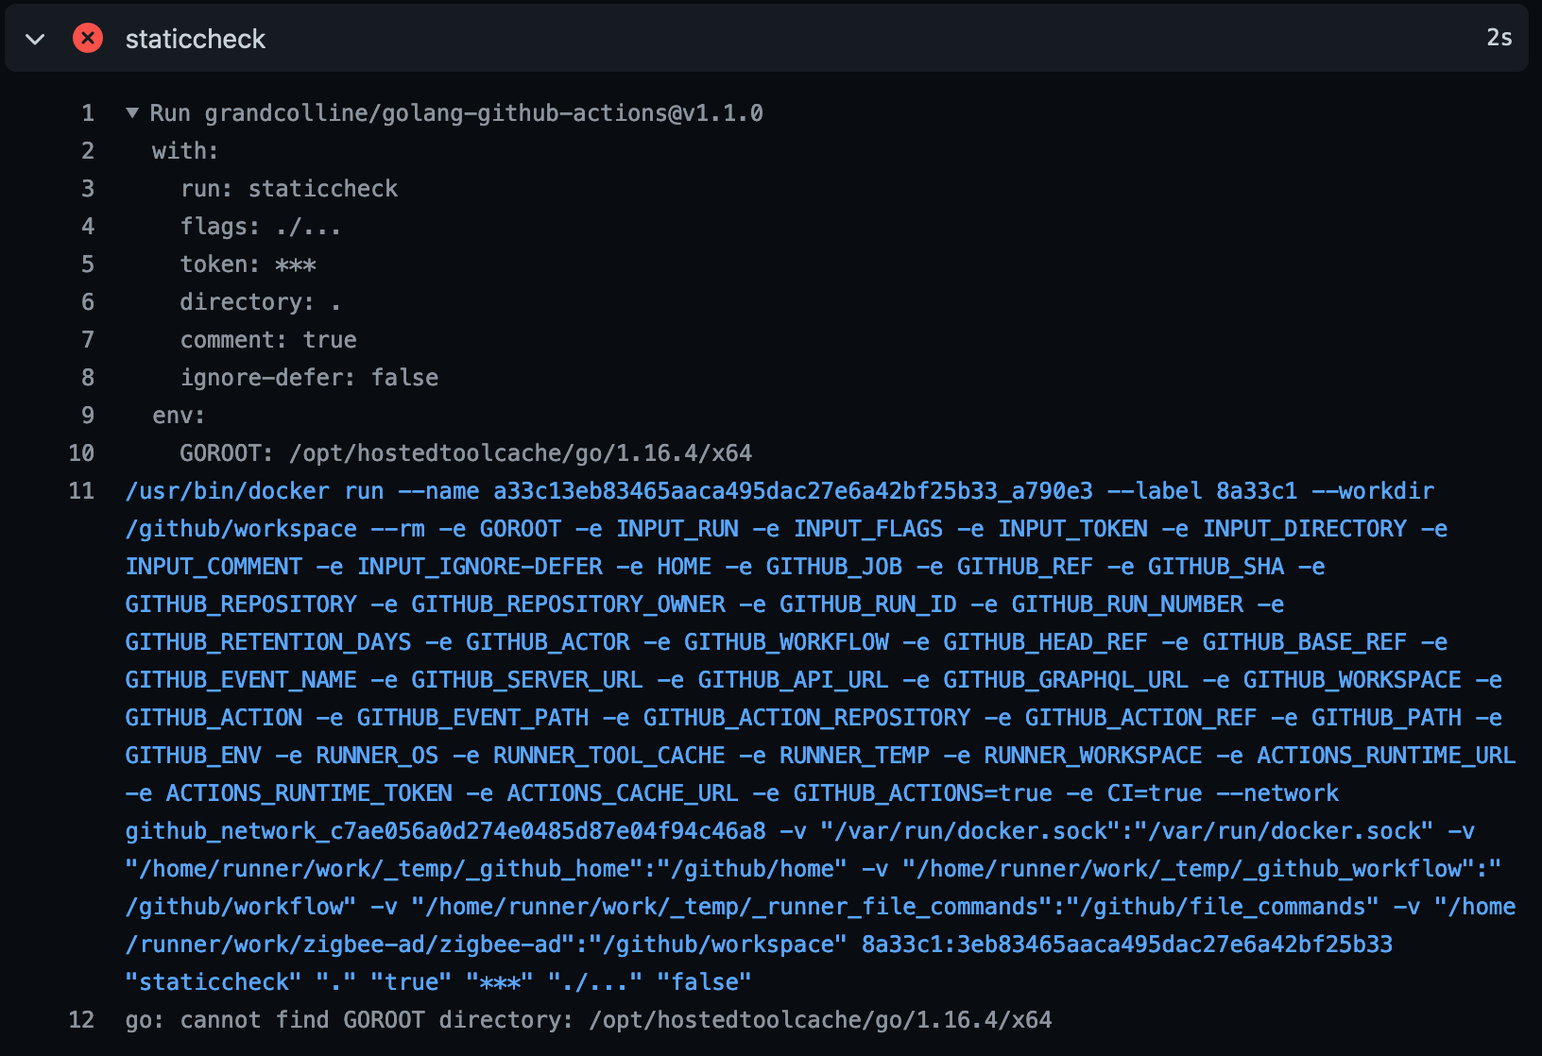
Task: Select line number 8 link
Action: coord(88,378)
